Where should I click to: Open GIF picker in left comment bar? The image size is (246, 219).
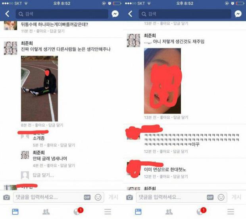tap(87, 197)
